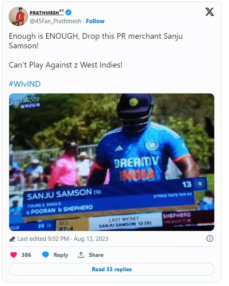229x286 pixels.
Task: Click the Share text label
Action: pyautogui.click(x=96, y=255)
